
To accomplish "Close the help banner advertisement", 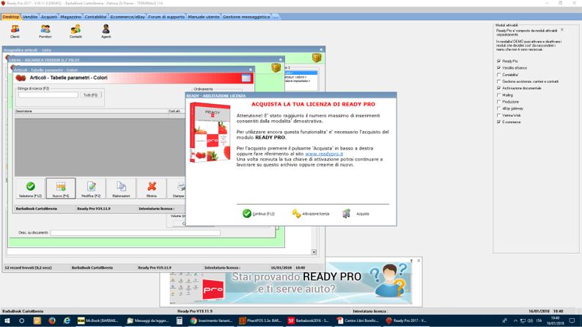I will coord(419,260).
